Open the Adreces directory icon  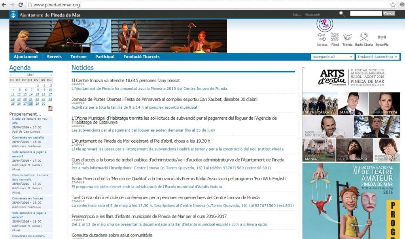(x=322, y=38)
